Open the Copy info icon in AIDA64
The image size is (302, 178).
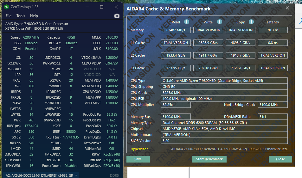[x=251, y=22]
